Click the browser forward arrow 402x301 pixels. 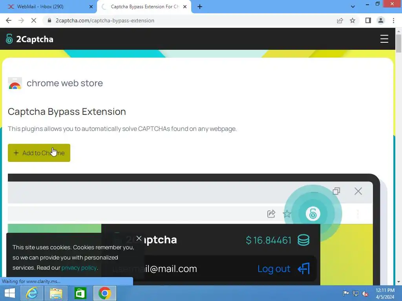(21, 20)
